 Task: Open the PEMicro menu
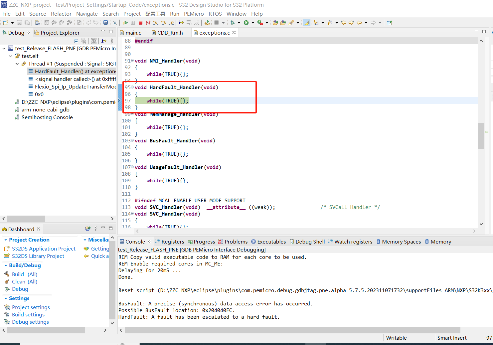[194, 14]
